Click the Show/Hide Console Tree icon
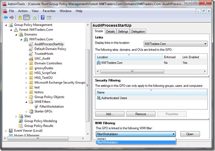Viewport: 215px width, 151px height. tap(26, 17)
